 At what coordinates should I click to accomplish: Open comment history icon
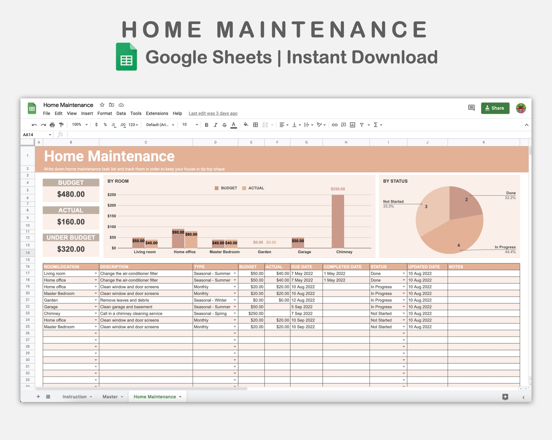coord(471,108)
